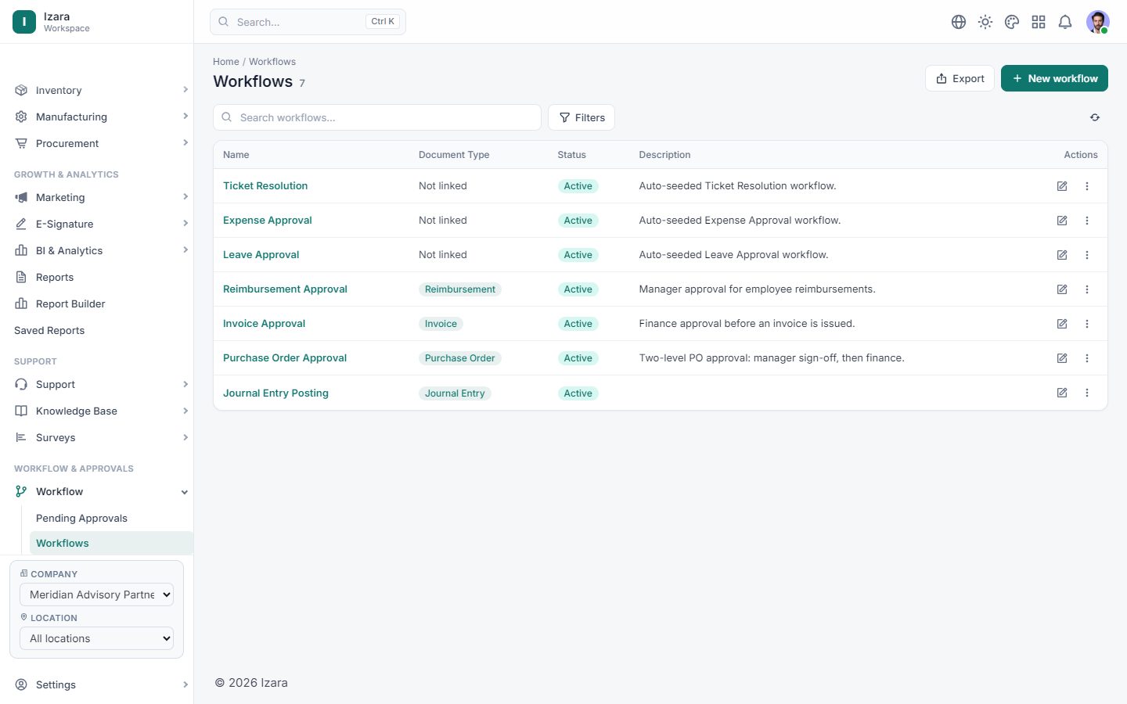Click the Journal Entry document type badge
Screen dimensions: 1127x704
455,393
